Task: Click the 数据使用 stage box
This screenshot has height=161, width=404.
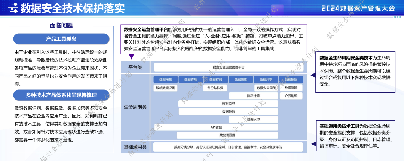Action: coord(241,80)
